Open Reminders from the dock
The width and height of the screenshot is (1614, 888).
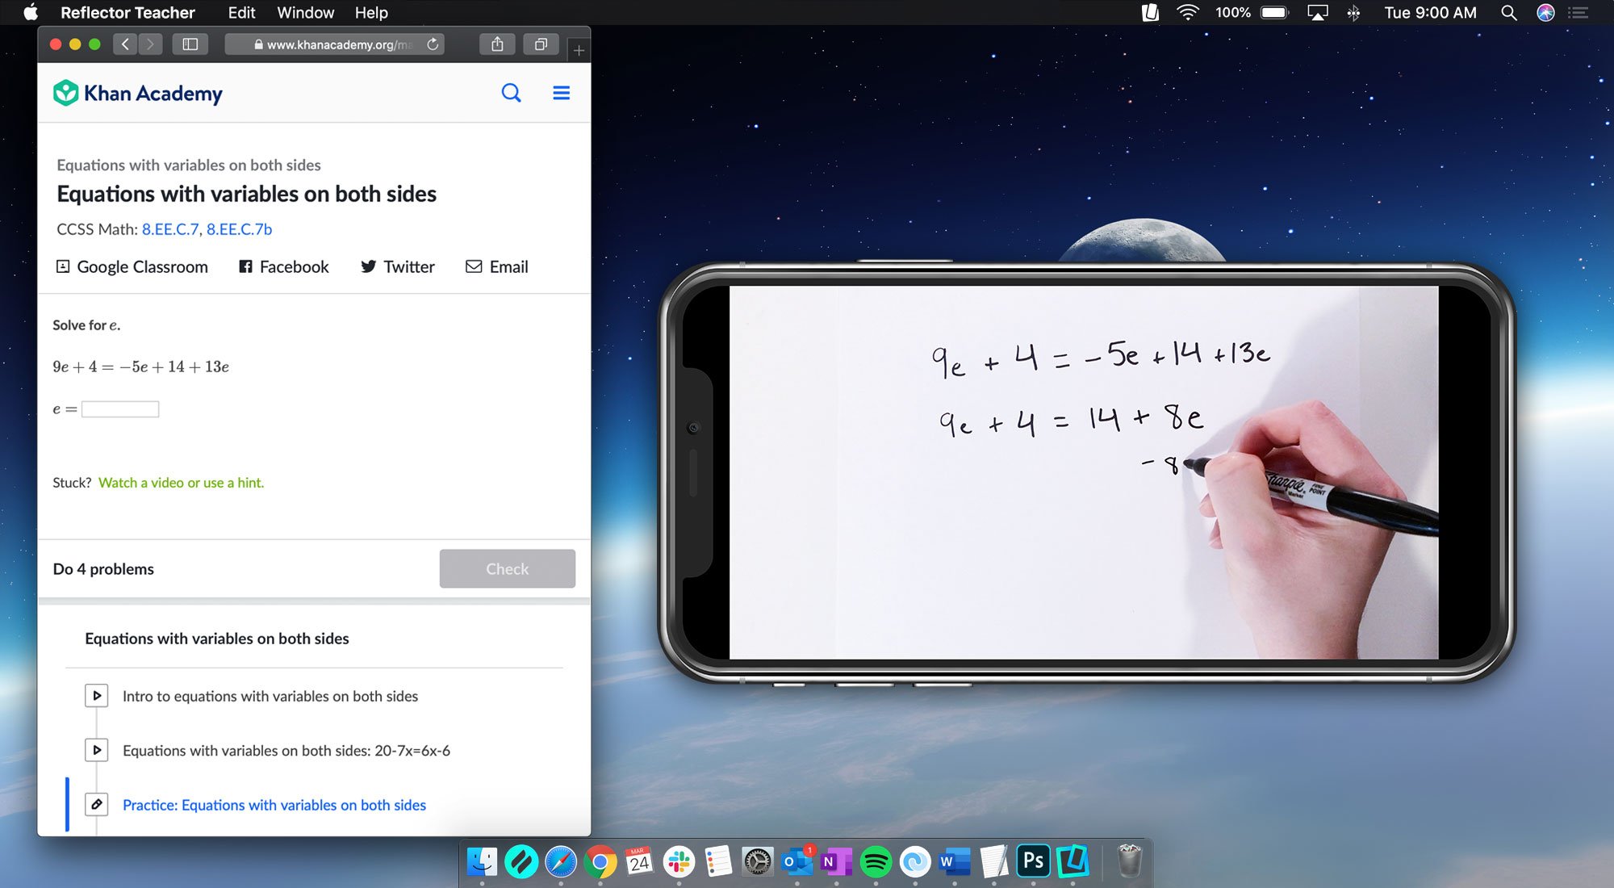point(718,862)
